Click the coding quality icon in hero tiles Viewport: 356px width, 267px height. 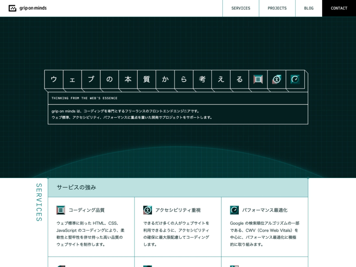click(x=258, y=79)
